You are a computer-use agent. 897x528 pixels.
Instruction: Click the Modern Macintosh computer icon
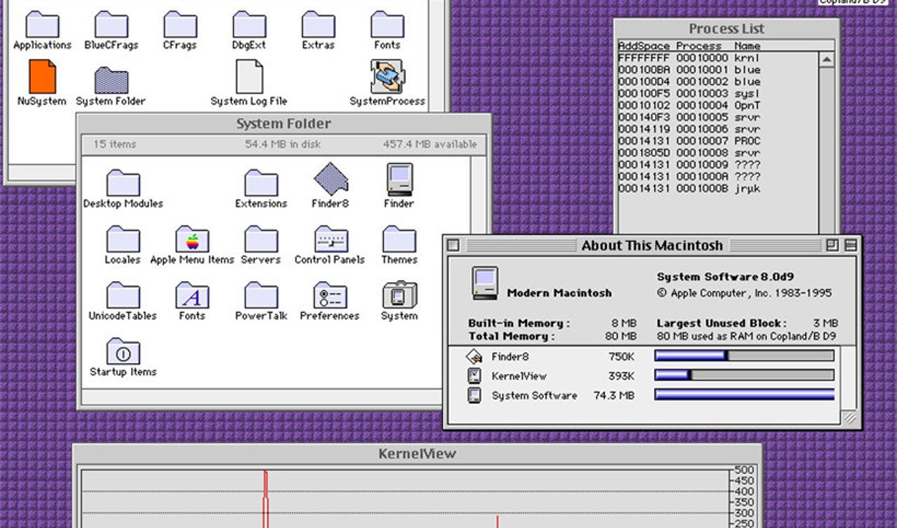484,283
